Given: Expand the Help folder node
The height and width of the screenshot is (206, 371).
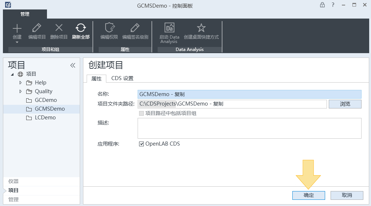Looking at the screenshot, I should click(x=21, y=83).
